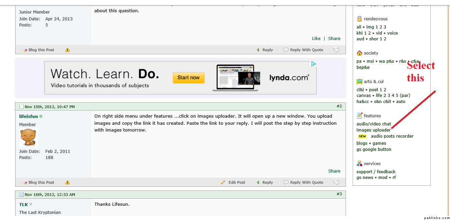Click lifeisfun's avatar image
The image size is (450, 220).
click(29, 138)
